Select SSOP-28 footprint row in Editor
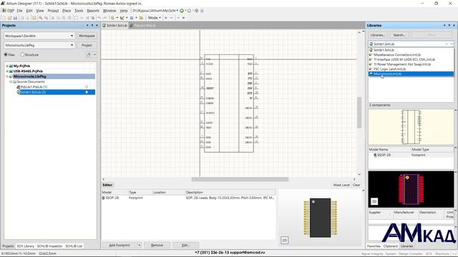458x257 pixels. point(188,198)
